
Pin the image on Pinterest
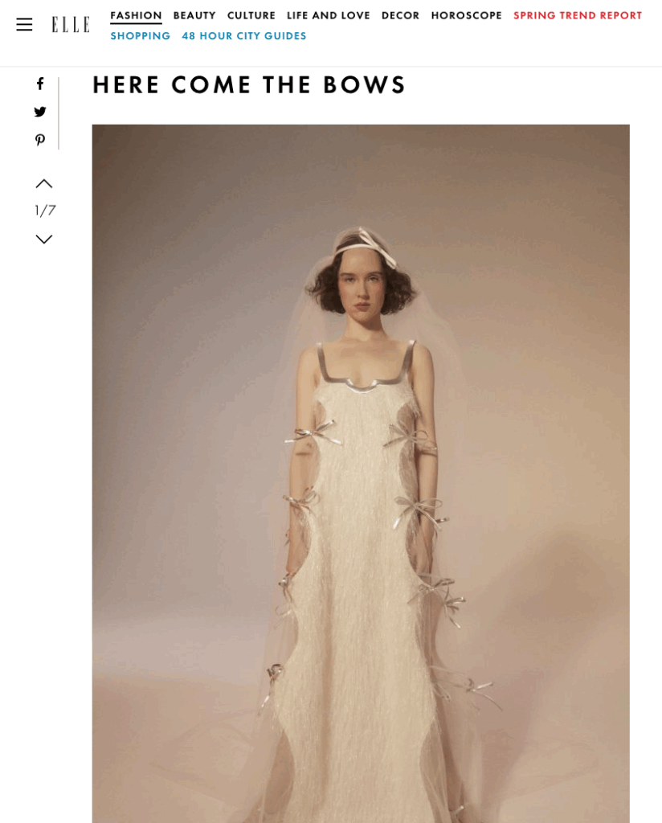(40, 140)
